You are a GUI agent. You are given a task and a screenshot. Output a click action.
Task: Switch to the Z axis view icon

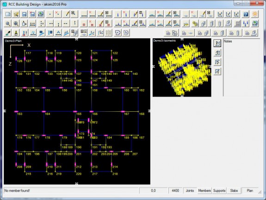pos(237,14)
